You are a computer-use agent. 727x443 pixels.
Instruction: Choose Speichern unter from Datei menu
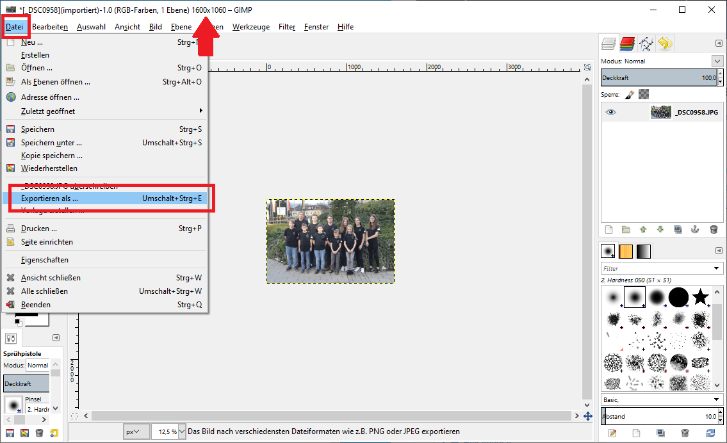point(105,143)
